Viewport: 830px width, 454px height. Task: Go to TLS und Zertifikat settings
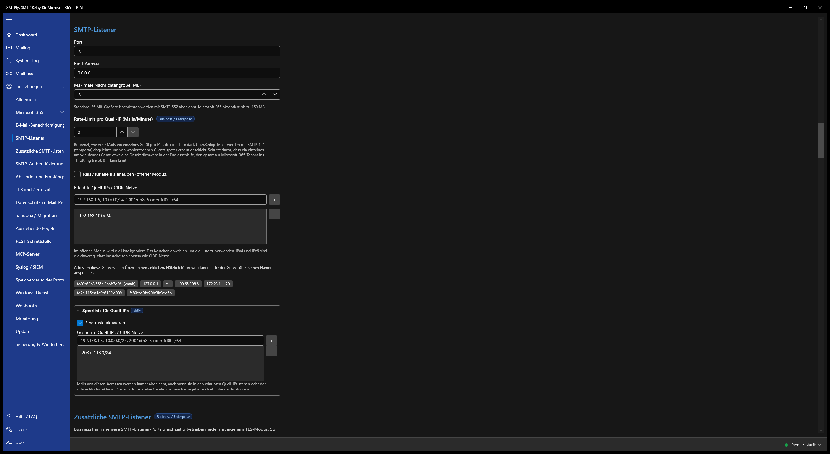tap(33, 190)
